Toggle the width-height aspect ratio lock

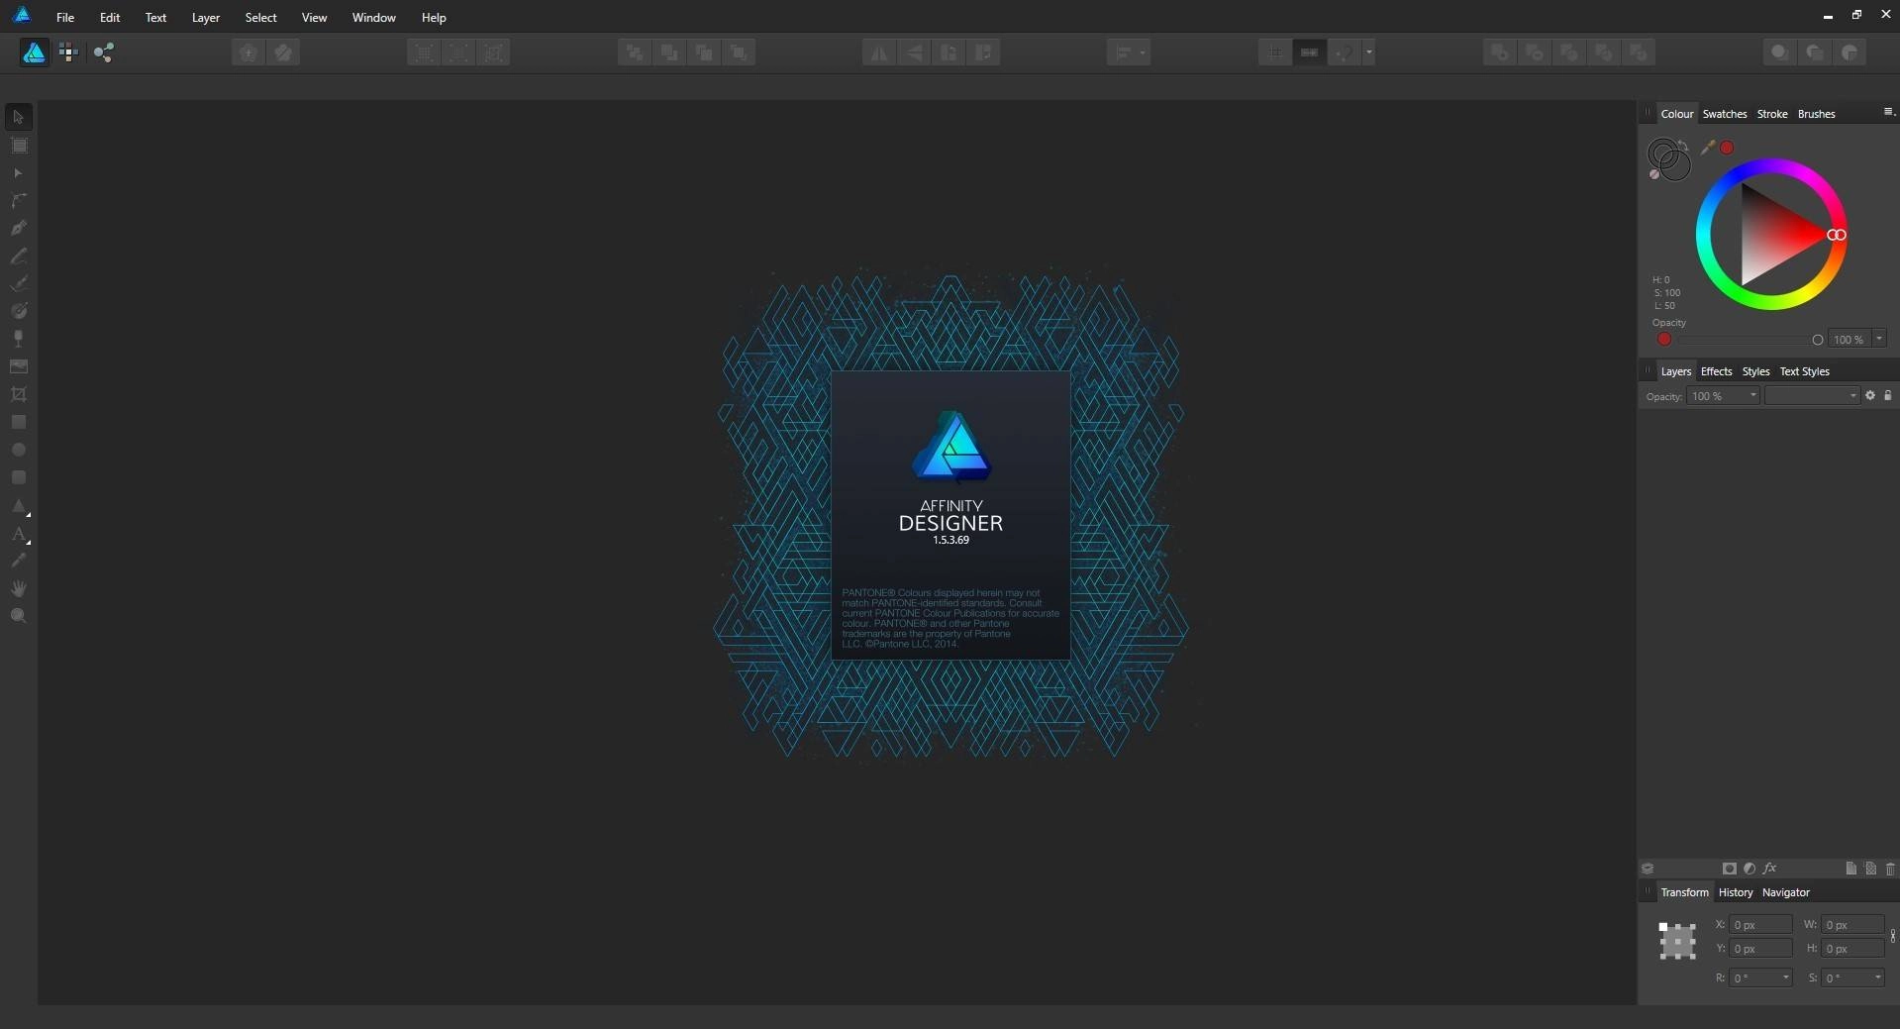(x=1892, y=936)
